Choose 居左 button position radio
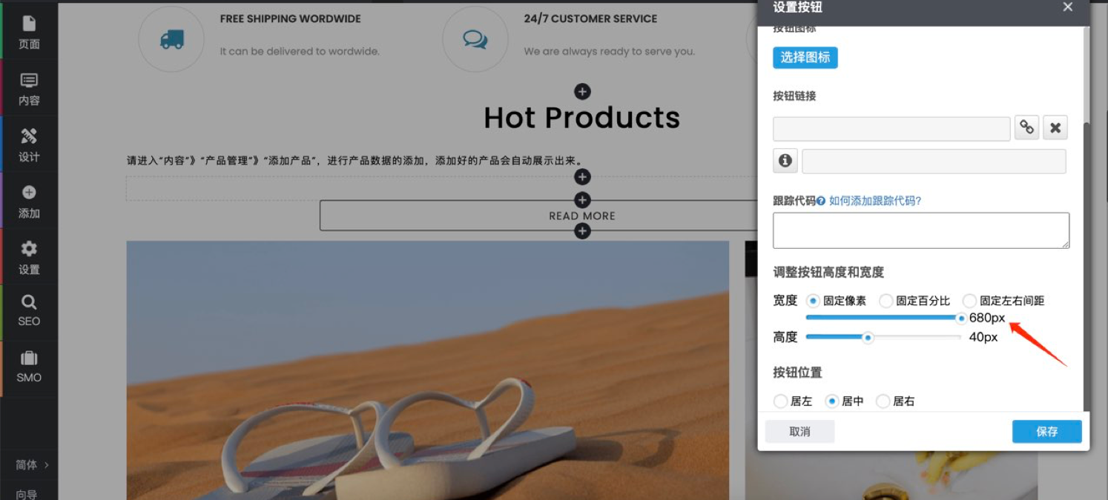1108x500 pixels. (x=780, y=401)
